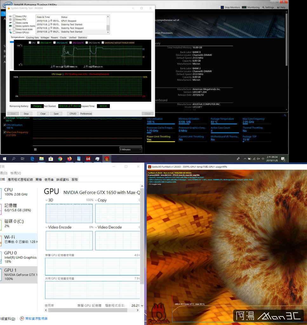This screenshot has height=325, width=307.
Task: Select CPU in Task Manager sidebar
Action: pyautogui.click(x=19, y=192)
